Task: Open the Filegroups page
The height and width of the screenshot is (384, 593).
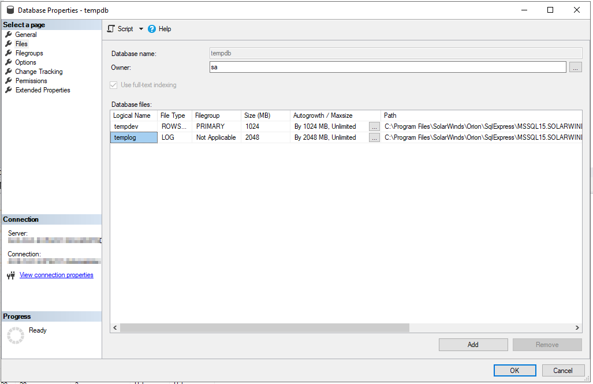Action: 29,53
